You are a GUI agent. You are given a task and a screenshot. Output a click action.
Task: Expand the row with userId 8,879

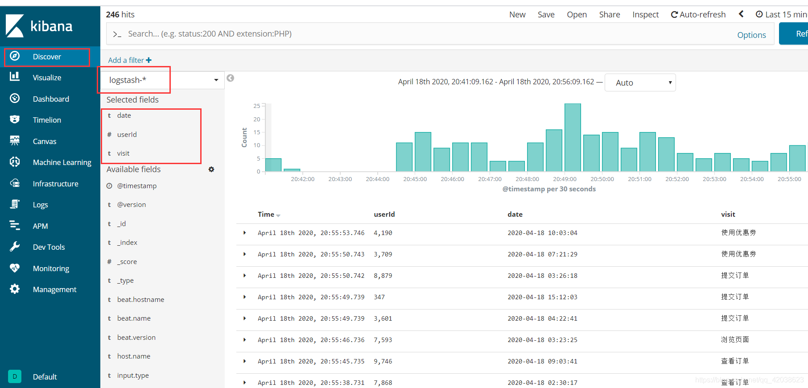pyautogui.click(x=244, y=276)
